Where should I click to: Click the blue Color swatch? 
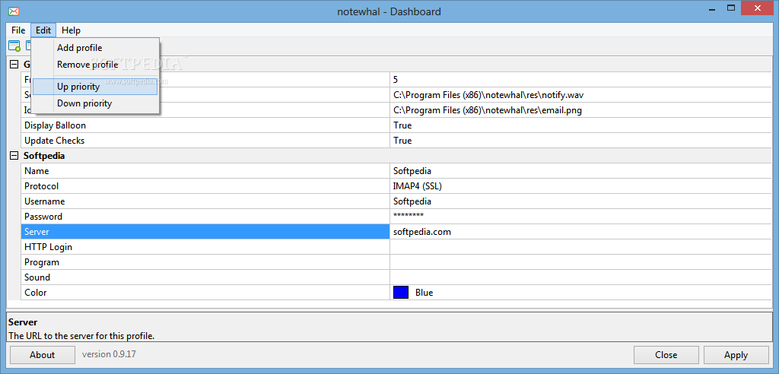pos(400,293)
